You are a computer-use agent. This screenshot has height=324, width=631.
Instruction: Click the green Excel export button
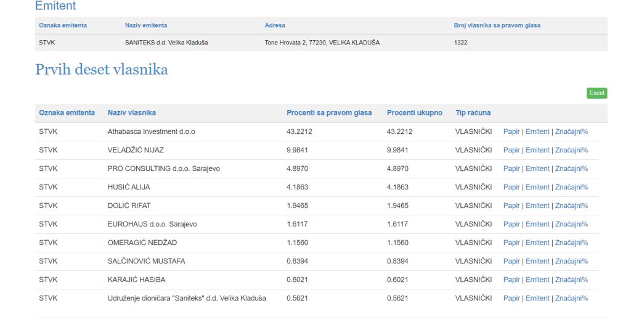[596, 93]
